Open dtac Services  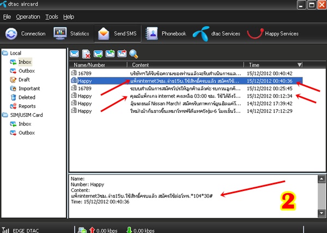pos(216,34)
